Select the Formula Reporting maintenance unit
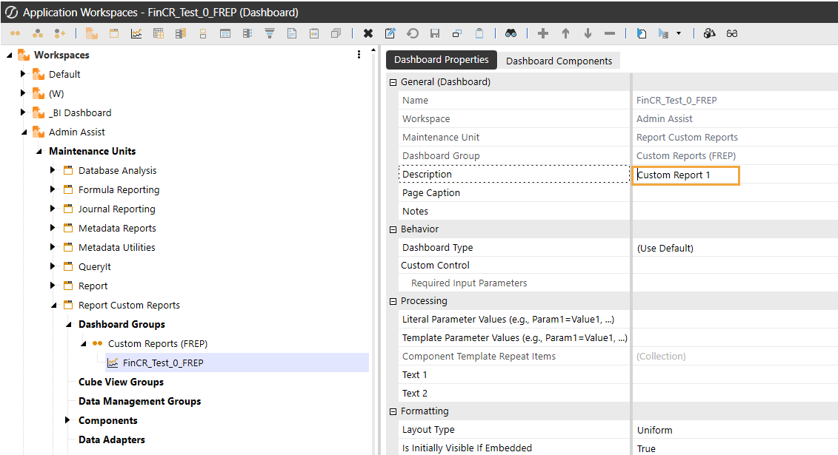 pyautogui.click(x=119, y=190)
